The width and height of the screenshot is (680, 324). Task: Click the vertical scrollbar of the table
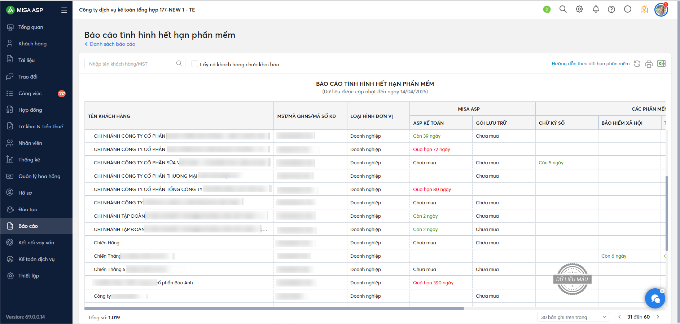(x=666, y=213)
